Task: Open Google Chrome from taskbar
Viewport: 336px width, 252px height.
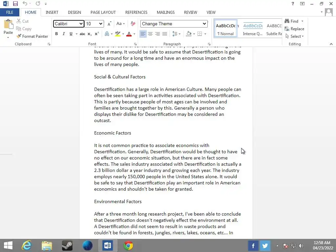Action: (128, 245)
